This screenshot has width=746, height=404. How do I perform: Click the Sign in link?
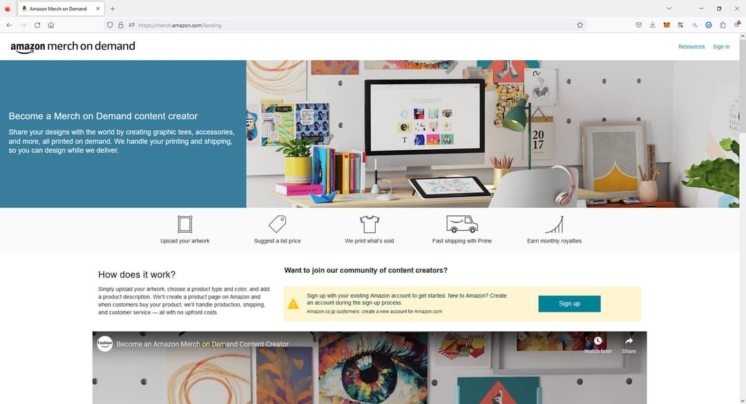(x=720, y=47)
